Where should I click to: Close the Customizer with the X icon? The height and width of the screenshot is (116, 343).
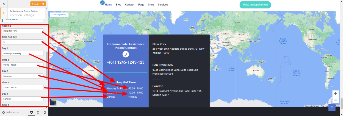point(4,4)
